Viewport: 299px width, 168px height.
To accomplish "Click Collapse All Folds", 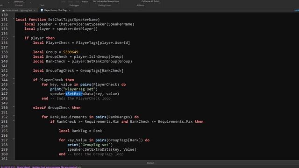I will point(150,1).
